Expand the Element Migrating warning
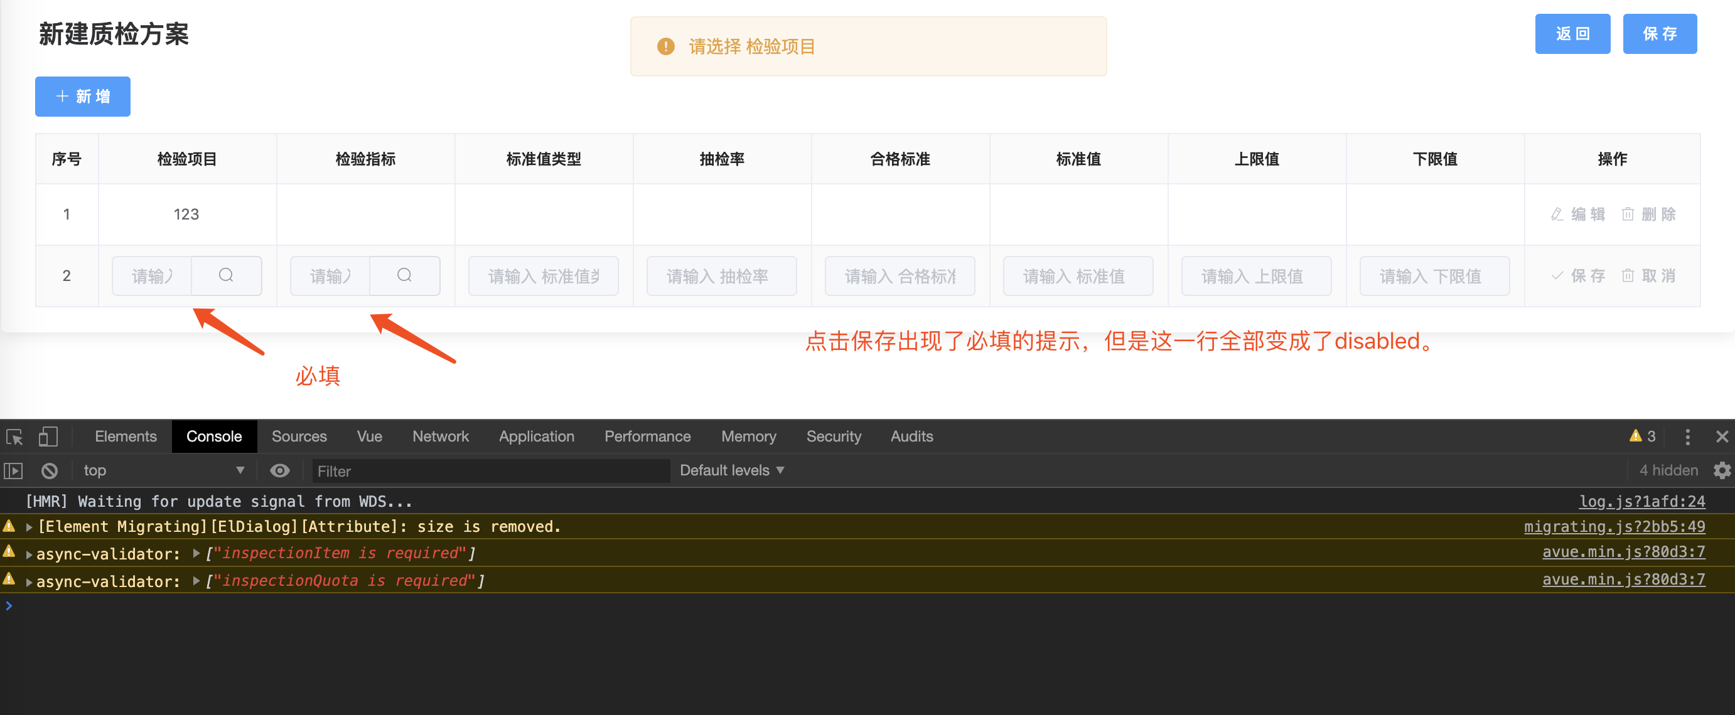 tap(29, 527)
